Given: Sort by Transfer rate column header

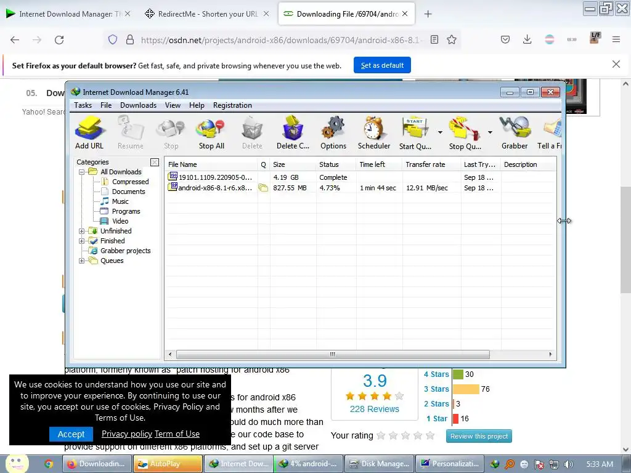Looking at the screenshot, I should pos(431,164).
